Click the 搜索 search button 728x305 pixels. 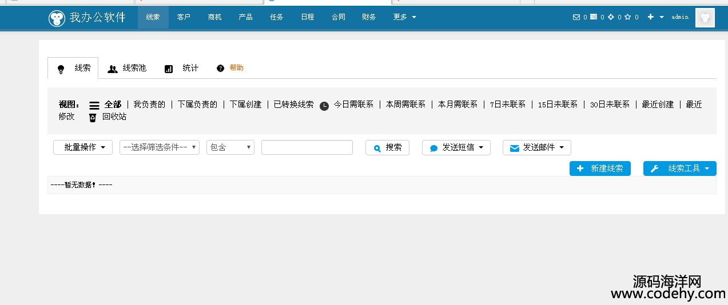coord(387,147)
